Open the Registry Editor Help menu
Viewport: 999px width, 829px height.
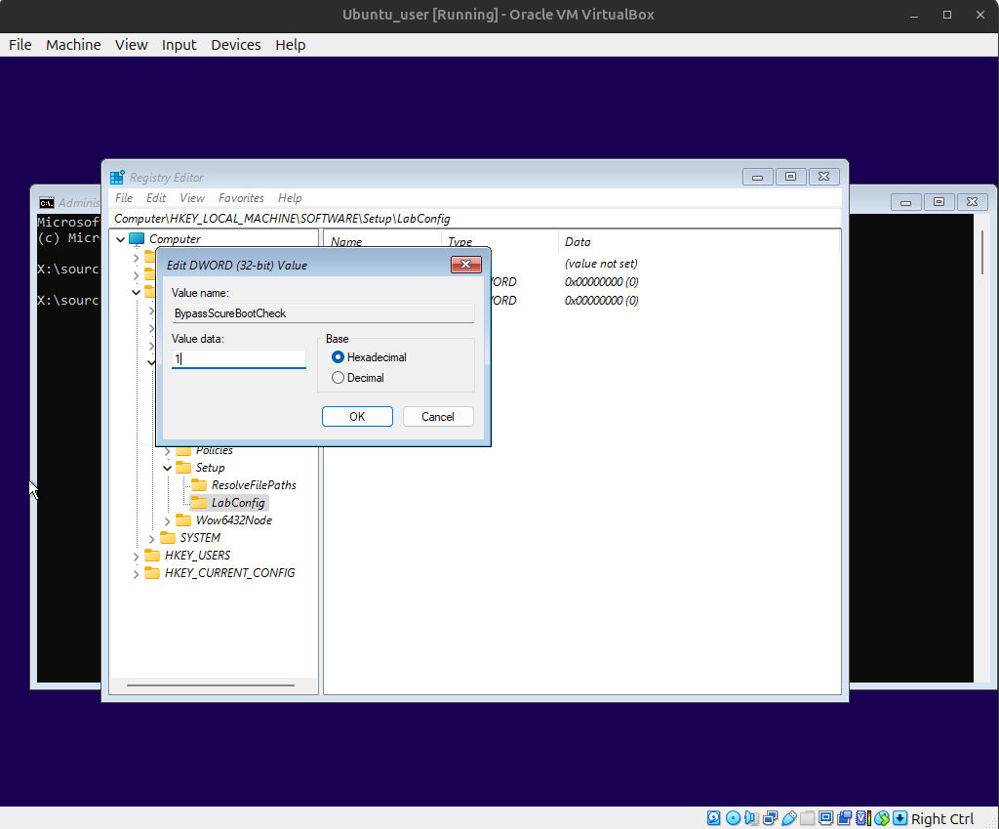click(x=290, y=198)
